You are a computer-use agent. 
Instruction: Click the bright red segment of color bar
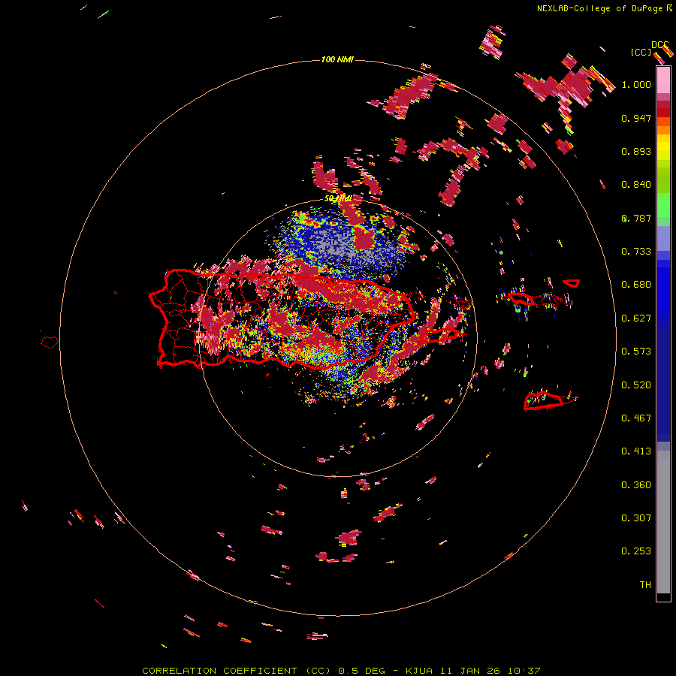coord(663,113)
